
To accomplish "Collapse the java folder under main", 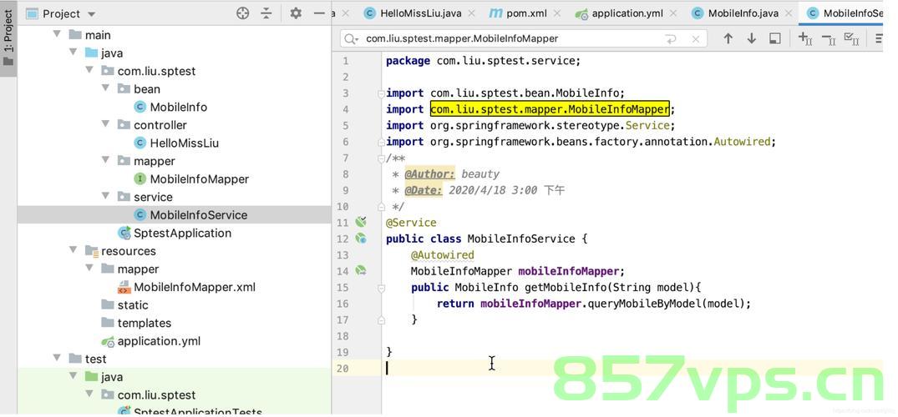I will (x=73, y=52).
